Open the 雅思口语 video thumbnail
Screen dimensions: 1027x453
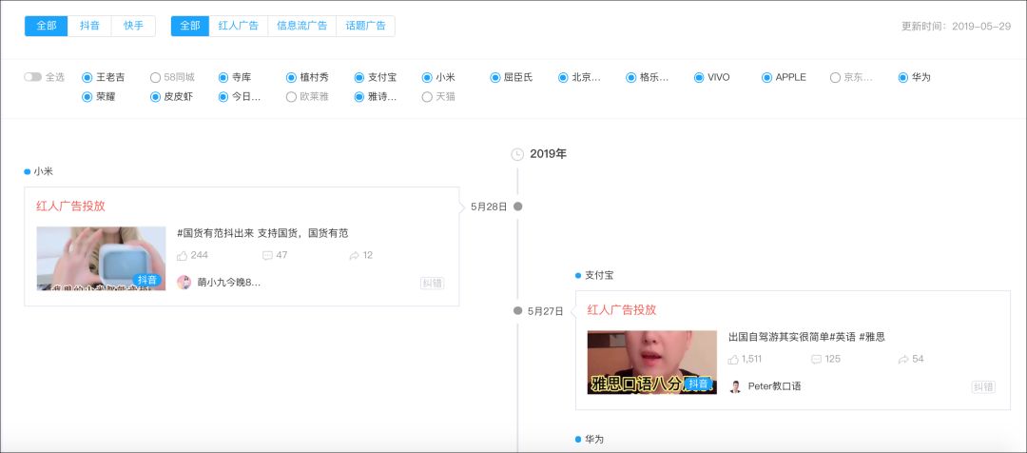(651, 363)
